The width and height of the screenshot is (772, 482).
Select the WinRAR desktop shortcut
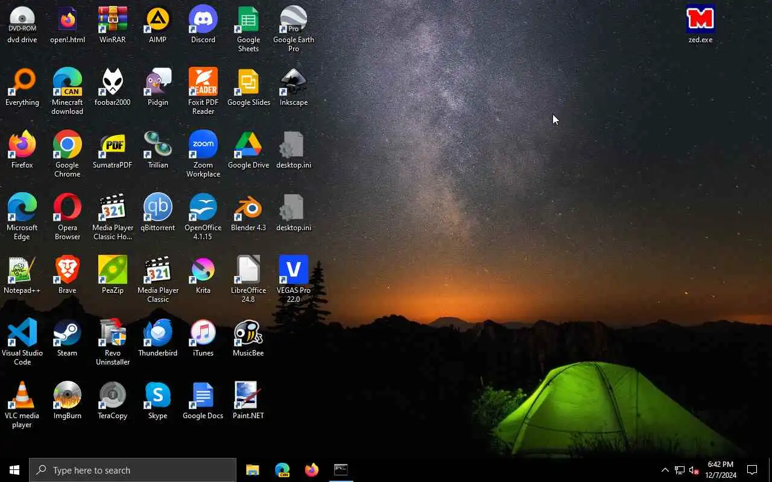point(113,25)
